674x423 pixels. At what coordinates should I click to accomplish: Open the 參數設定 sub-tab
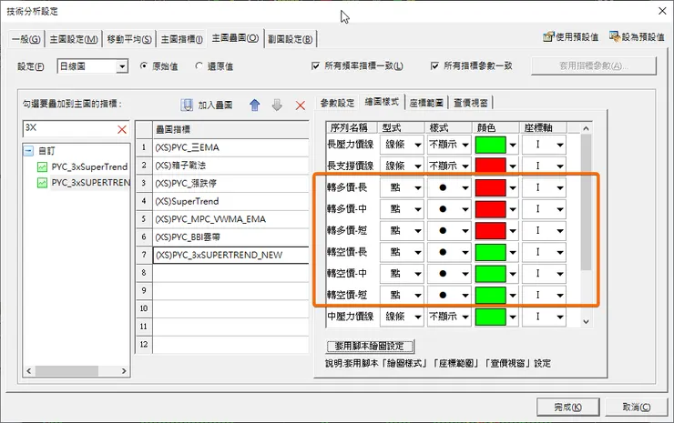[x=337, y=103]
